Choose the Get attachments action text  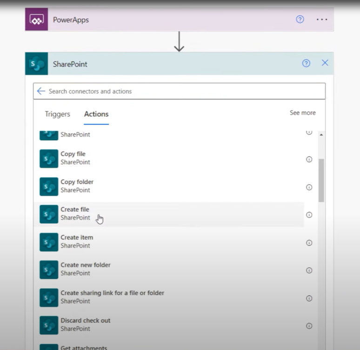(x=84, y=348)
